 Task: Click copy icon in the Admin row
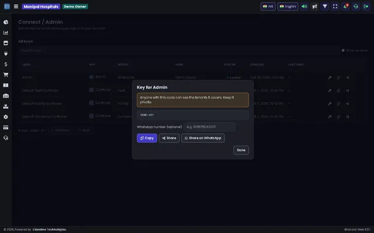point(338,77)
